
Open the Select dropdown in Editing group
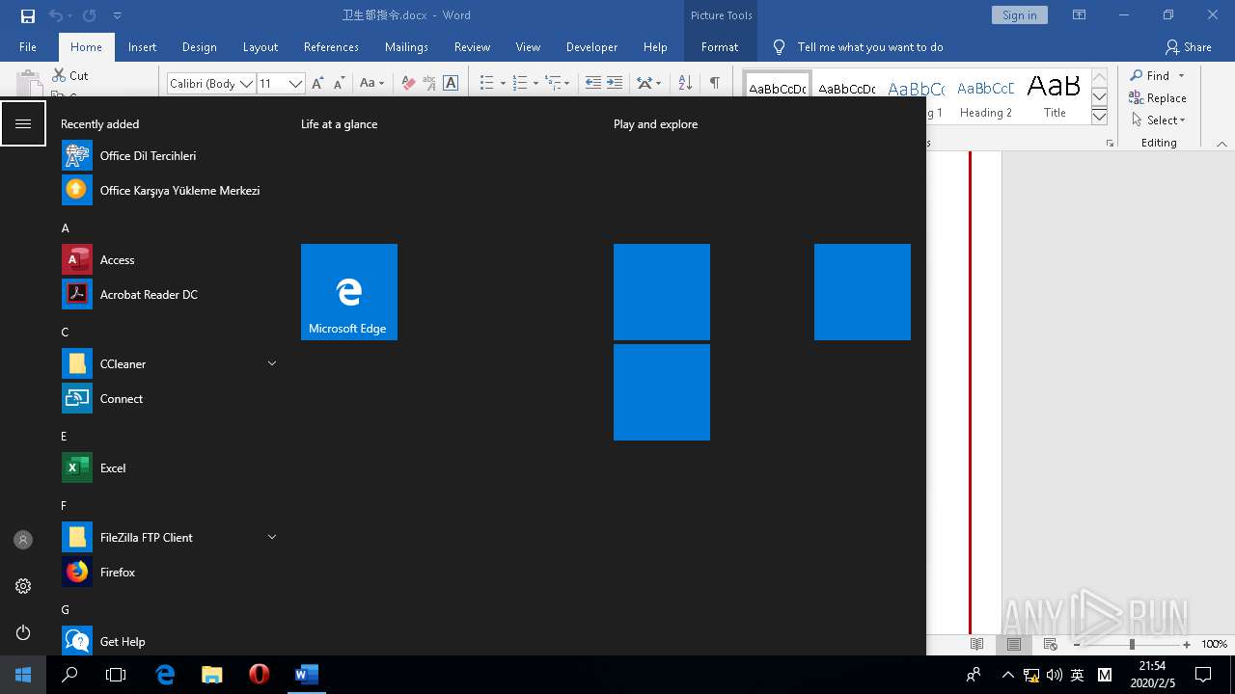1157,120
